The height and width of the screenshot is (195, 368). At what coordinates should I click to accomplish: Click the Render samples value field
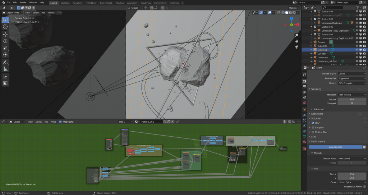click(x=352, y=99)
